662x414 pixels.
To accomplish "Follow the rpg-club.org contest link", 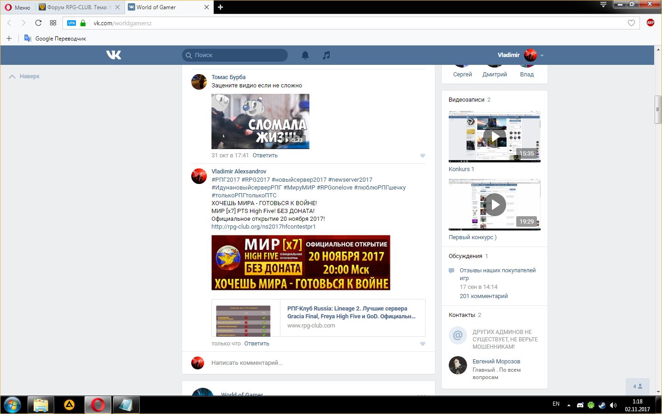I will point(263,227).
